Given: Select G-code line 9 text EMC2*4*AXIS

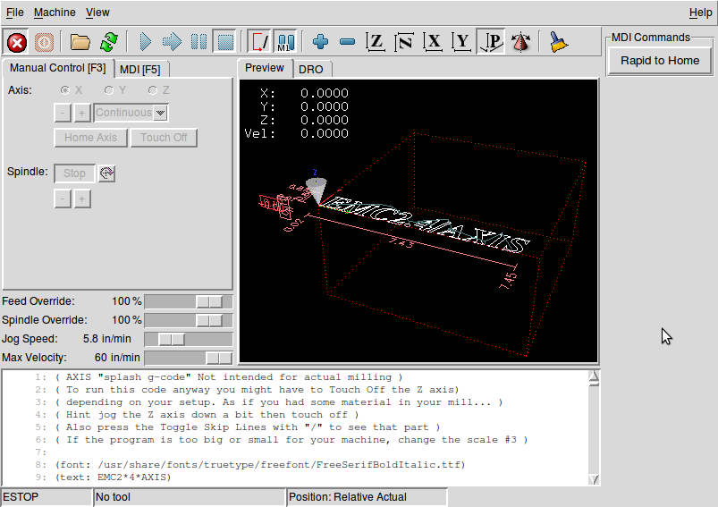Looking at the screenshot, I should coord(113,477).
